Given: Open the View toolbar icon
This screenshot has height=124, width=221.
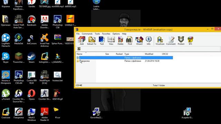Looking at the screenshot, I should 111,41.
